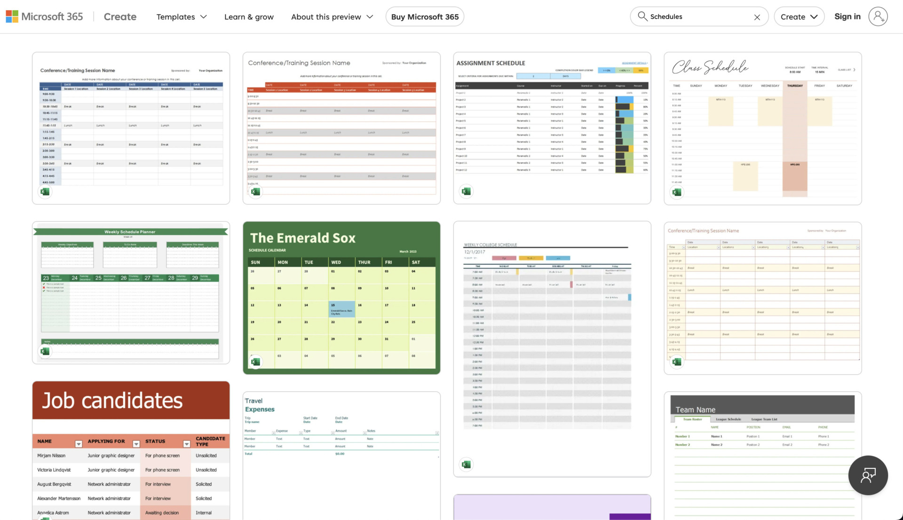Open the Class Schedule template thumbnail
This screenshot has height=520, width=903.
(x=762, y=128)
